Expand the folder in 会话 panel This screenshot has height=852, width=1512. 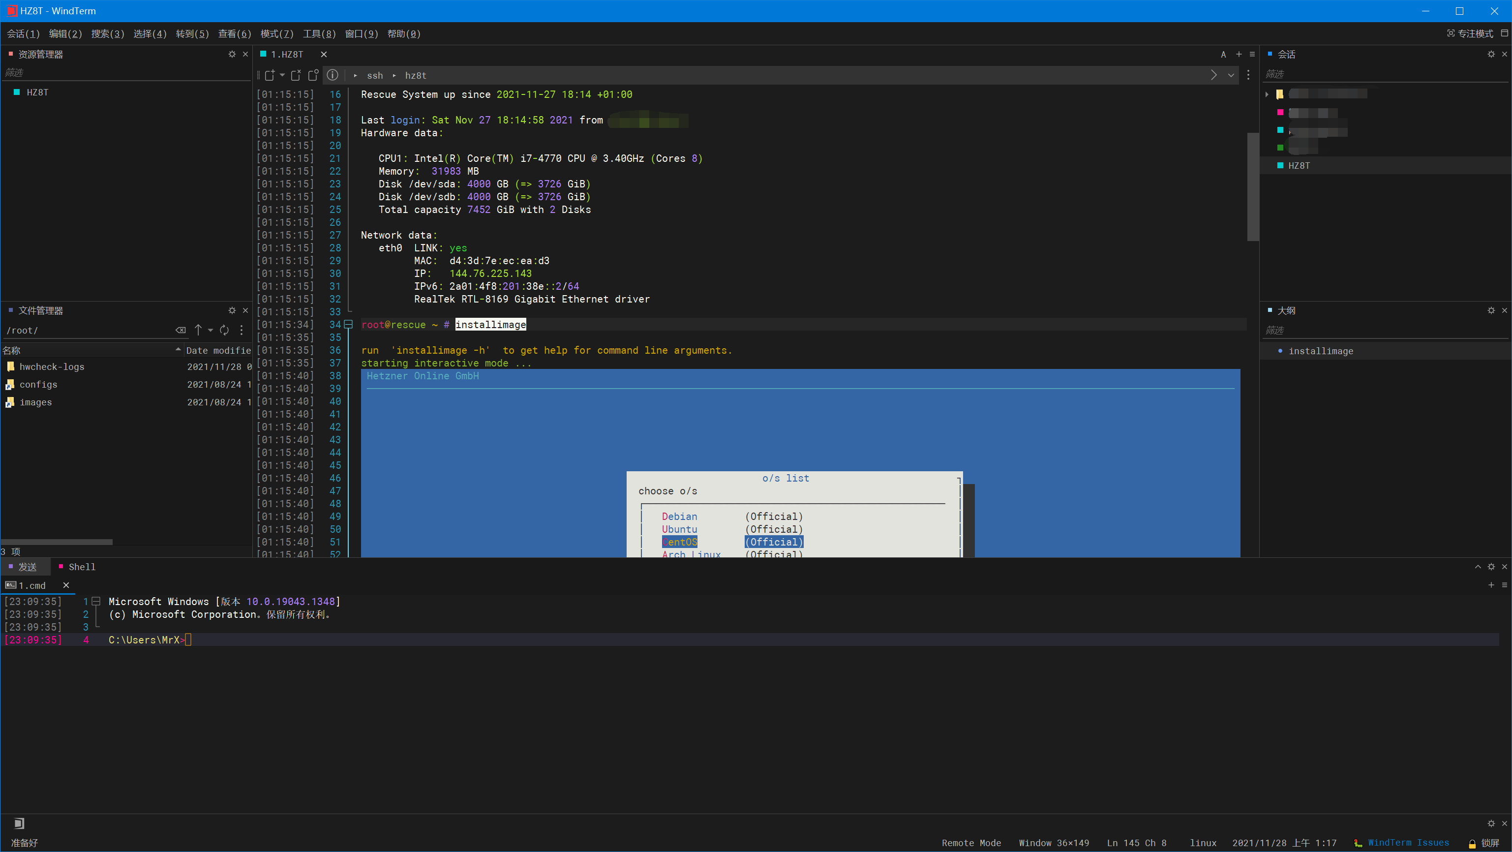(x=1267, y=94)
